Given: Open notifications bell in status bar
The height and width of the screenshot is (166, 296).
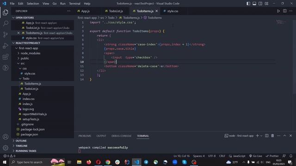Looking at the screenshot, I should 291,156.
